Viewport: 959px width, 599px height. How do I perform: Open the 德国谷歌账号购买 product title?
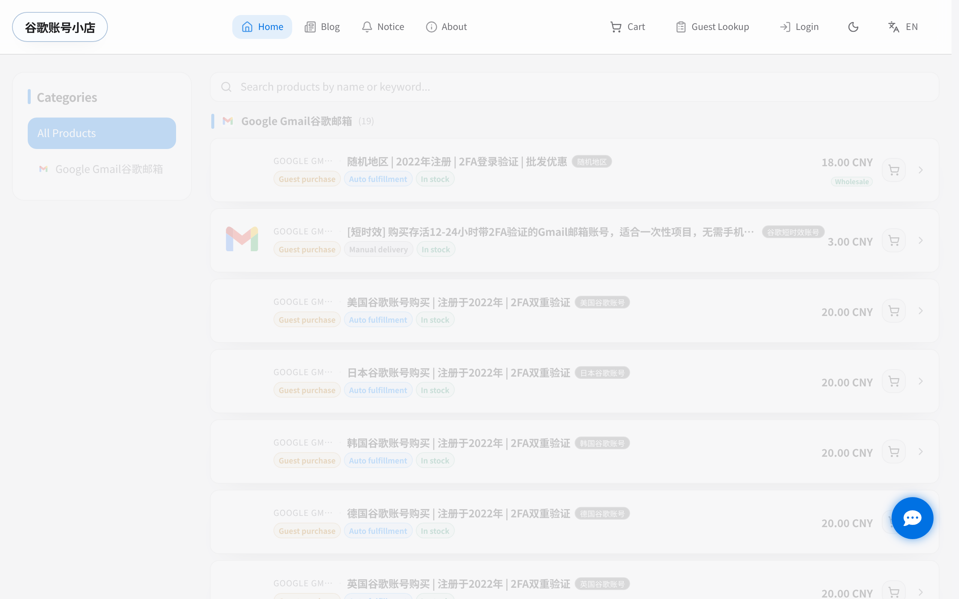[x=459, y=513]
